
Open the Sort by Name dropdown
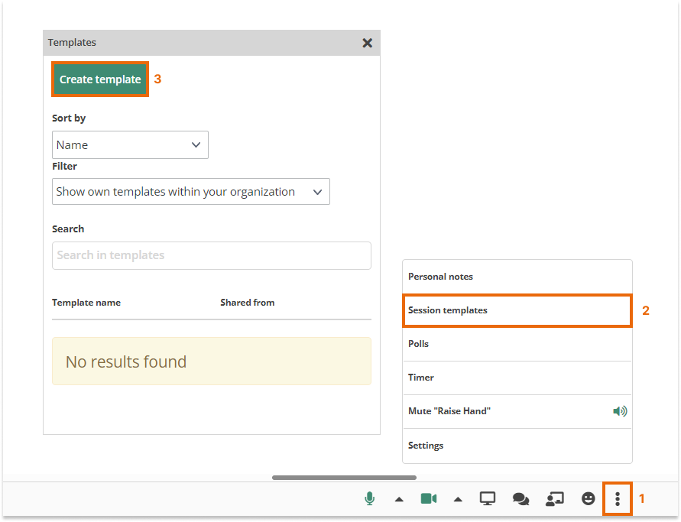click(130, 144)
